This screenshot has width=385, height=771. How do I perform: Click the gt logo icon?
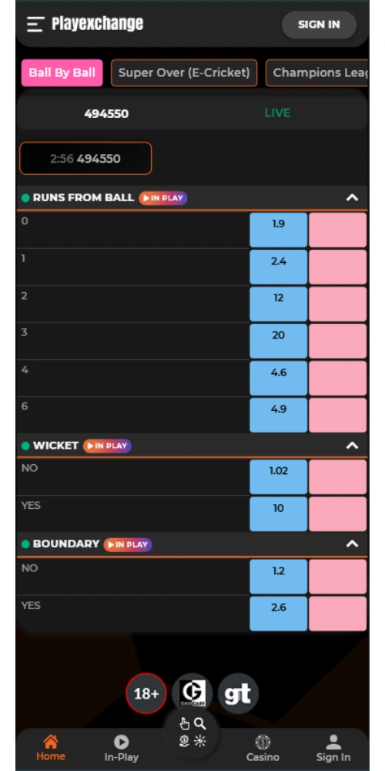(x=238, y=693)
